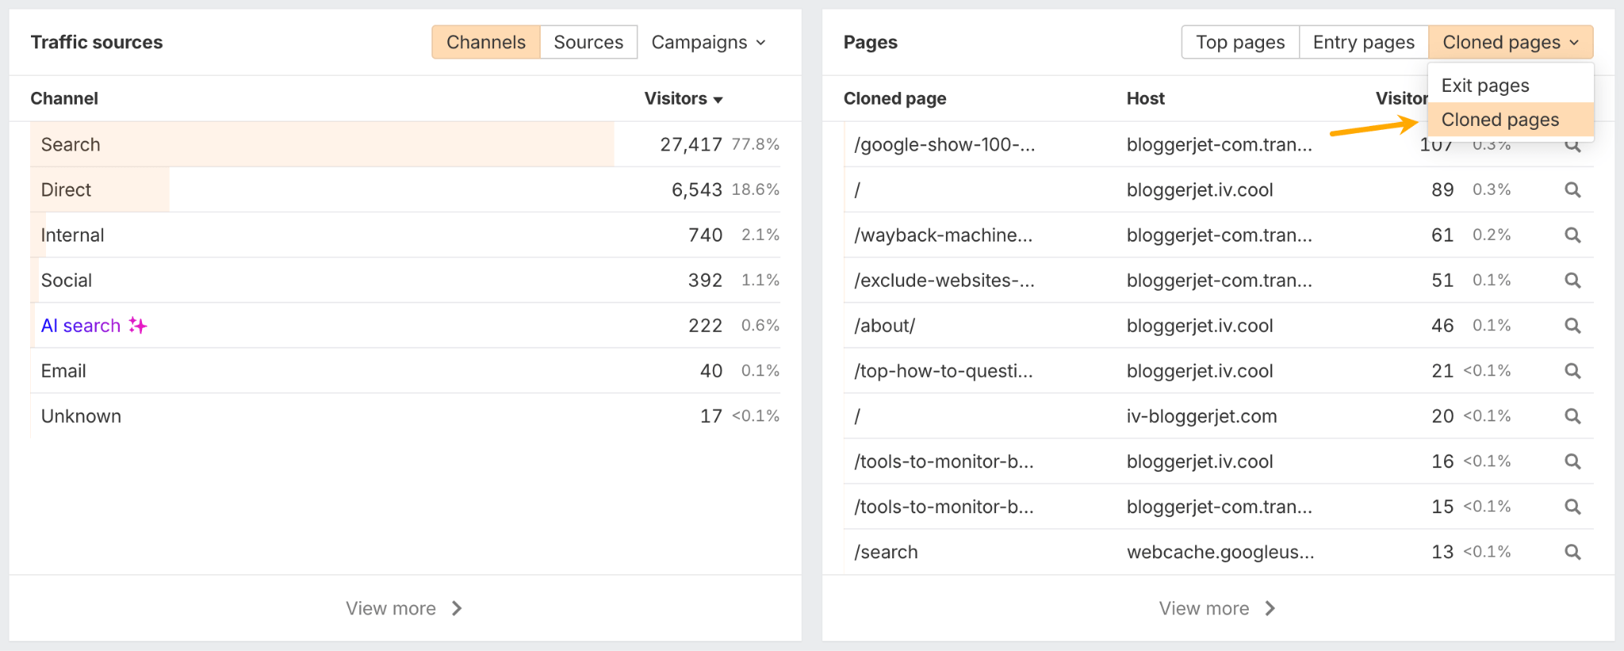This screenshot has width=1624, height=651.
Task: Switch to Entry pages tab
Action: click(1363, 42)
